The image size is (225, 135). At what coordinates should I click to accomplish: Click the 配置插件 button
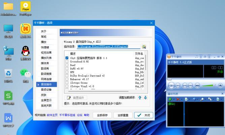(x=76, y=98)
